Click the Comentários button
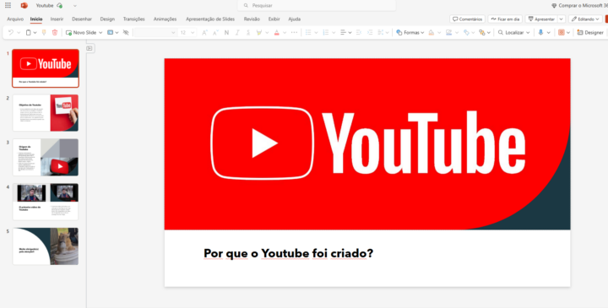608x308 pixels. click(467, 19)
